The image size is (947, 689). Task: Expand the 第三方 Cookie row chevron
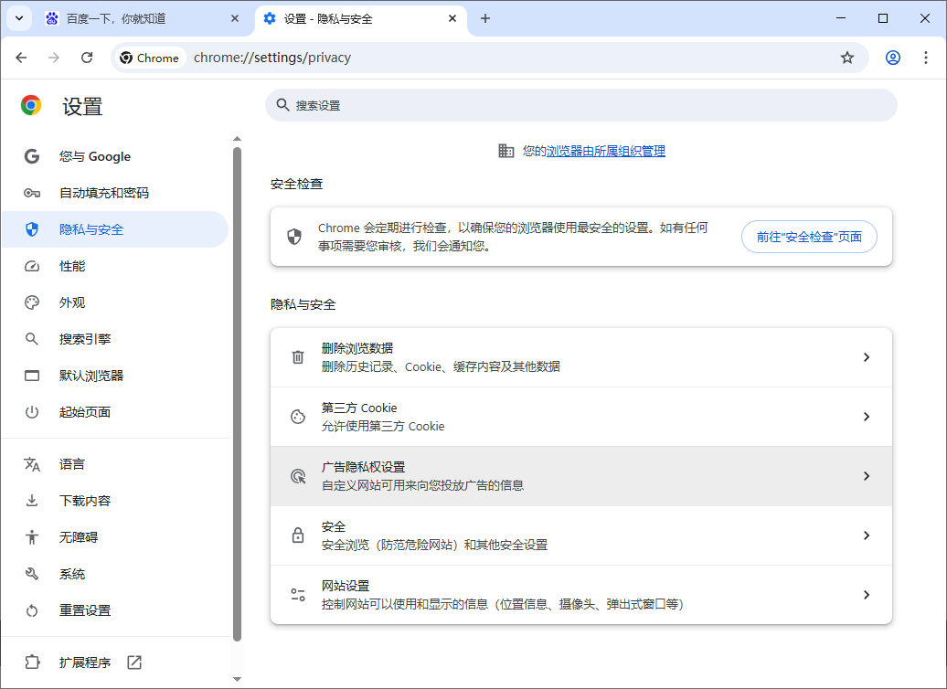point(867,416)
